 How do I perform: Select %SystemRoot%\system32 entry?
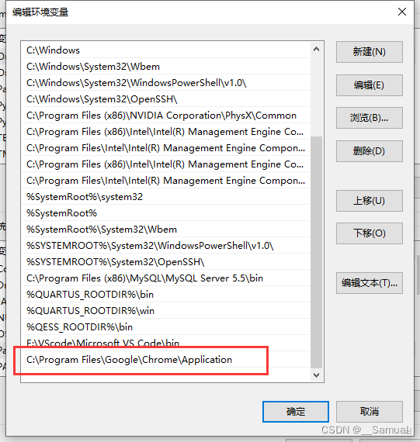(x=165, y=197)
